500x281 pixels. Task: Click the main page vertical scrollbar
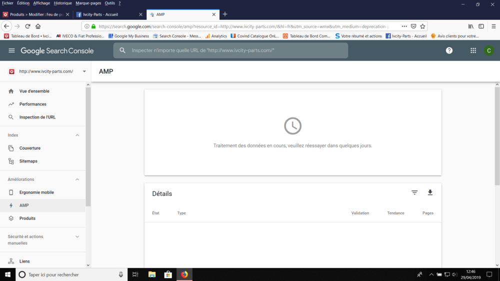point(497,136)
